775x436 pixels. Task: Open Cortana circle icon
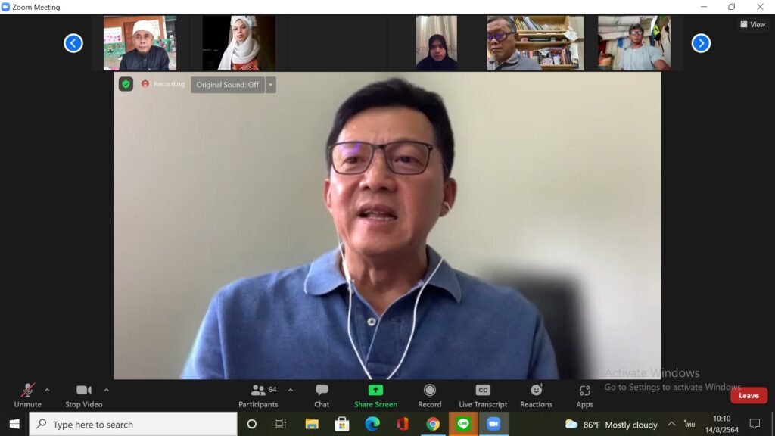click(x=251, y=424)
